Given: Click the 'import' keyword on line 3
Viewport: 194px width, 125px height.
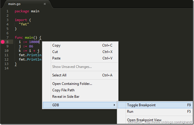Looking at the screenshot, I should (x=21, y=20).
